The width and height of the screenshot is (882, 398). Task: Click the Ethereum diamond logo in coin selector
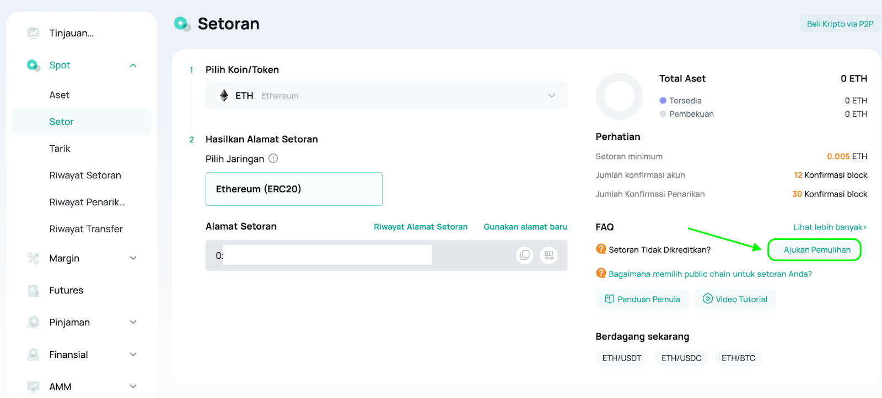pos(224,95)
